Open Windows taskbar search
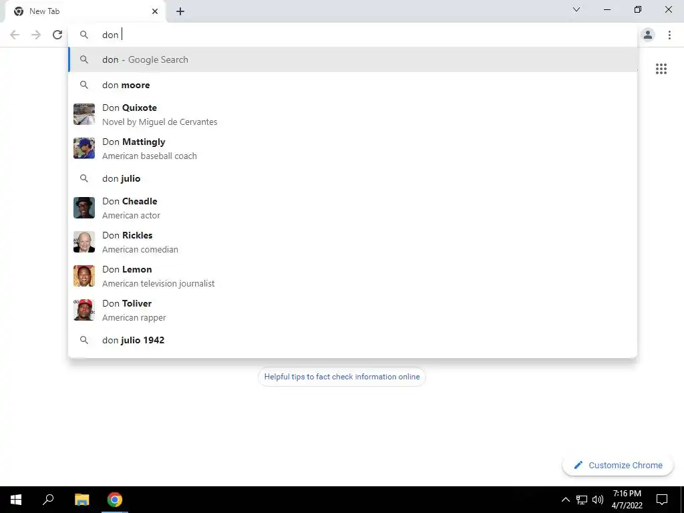 pyautogui.click(x=48, y=500)
